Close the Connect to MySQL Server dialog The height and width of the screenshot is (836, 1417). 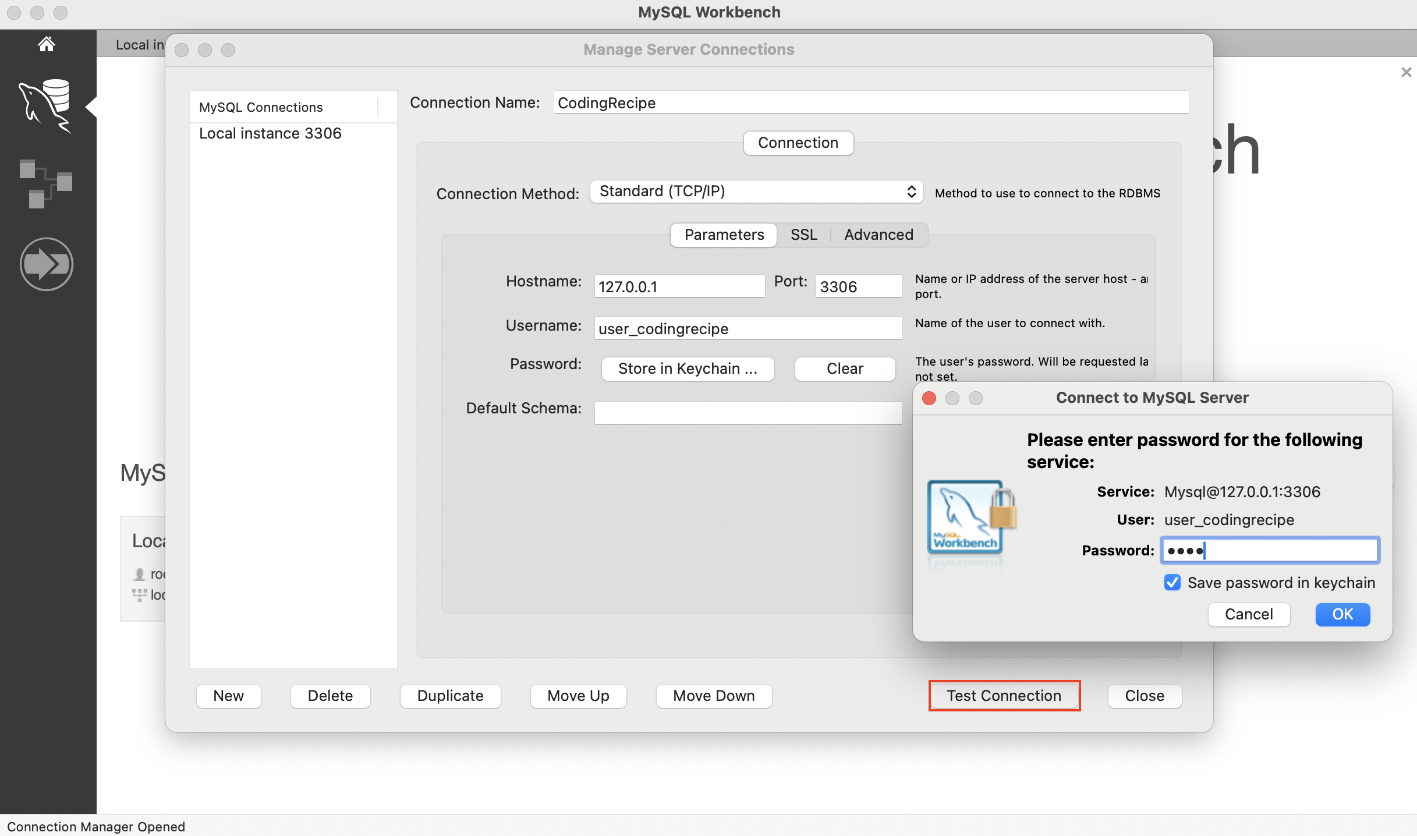(929, 398)
